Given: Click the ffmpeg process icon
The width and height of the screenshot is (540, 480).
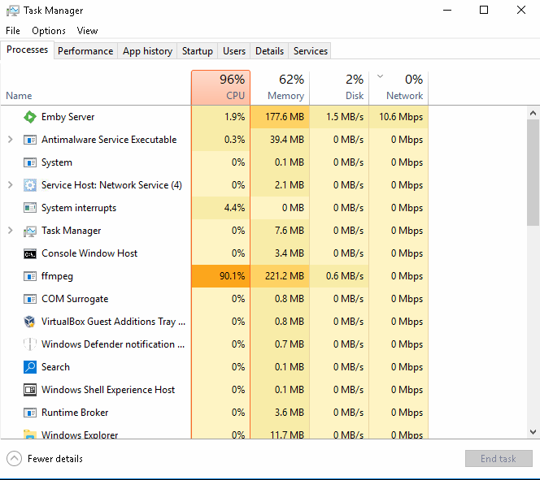Looking at the screenshot, I should click(x=30, y=276).
